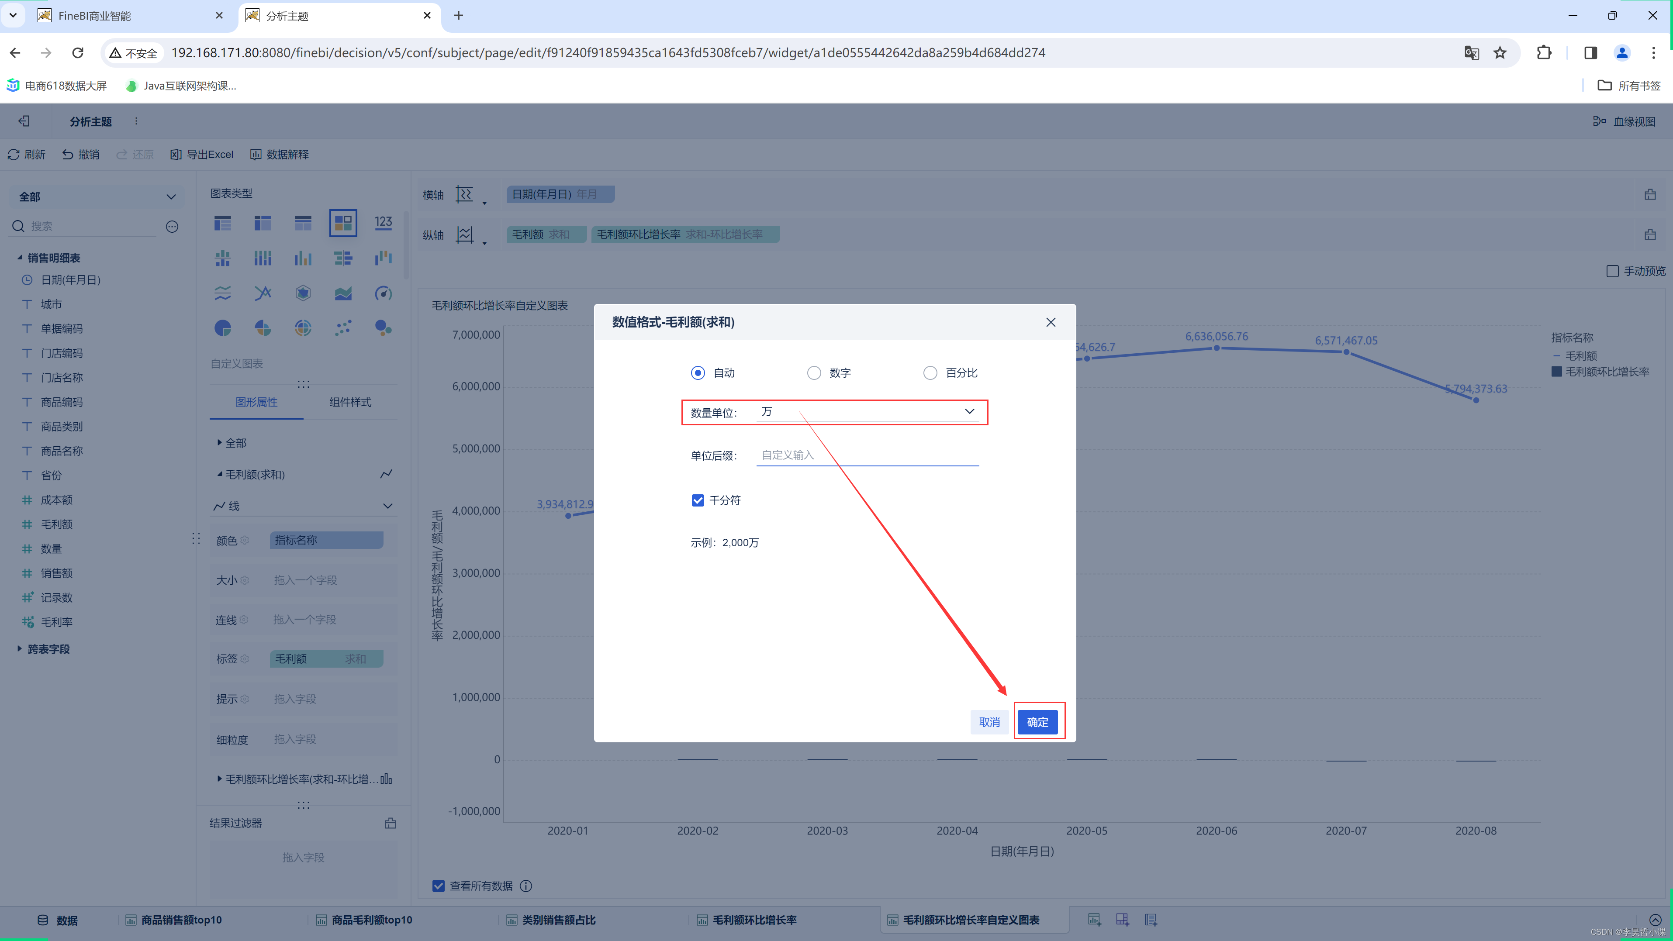Click the 毛利额 求和 label pill
Image resolution: width=1673 pixels, height=941 pixels.
coord(326,659)
